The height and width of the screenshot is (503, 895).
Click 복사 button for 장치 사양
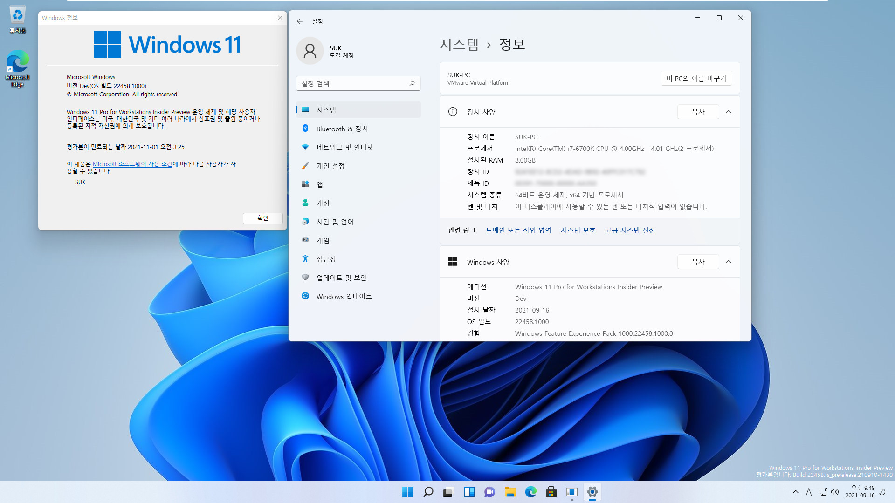point(698,112)
